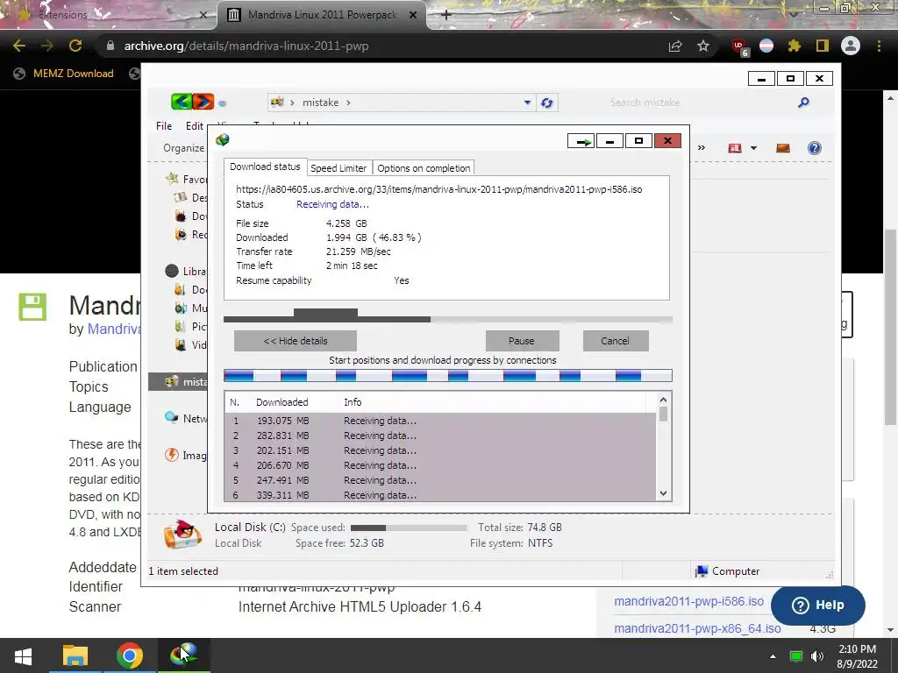This screenshot has height=673, width=898.
Task: Open Options on completion tab
Action: point(424,168)
